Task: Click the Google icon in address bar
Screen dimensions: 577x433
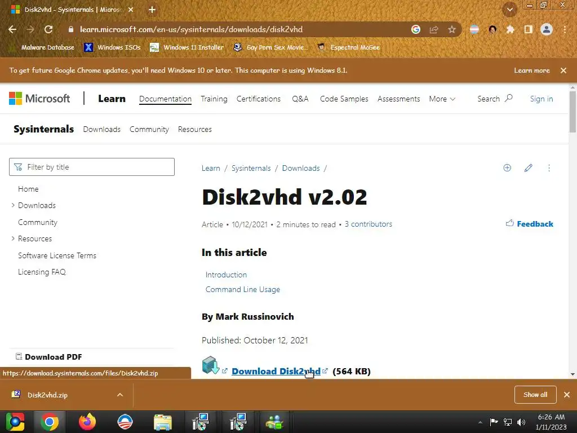Action: [416, 29]
